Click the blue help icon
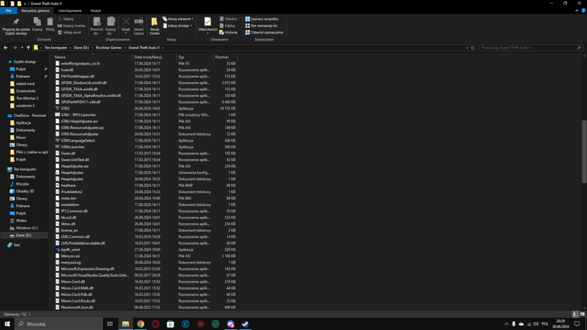The height and width of the screenshot is (330, 587). coord(583,11)
